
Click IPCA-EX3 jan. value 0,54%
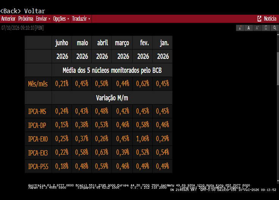[x=163, y=152]
